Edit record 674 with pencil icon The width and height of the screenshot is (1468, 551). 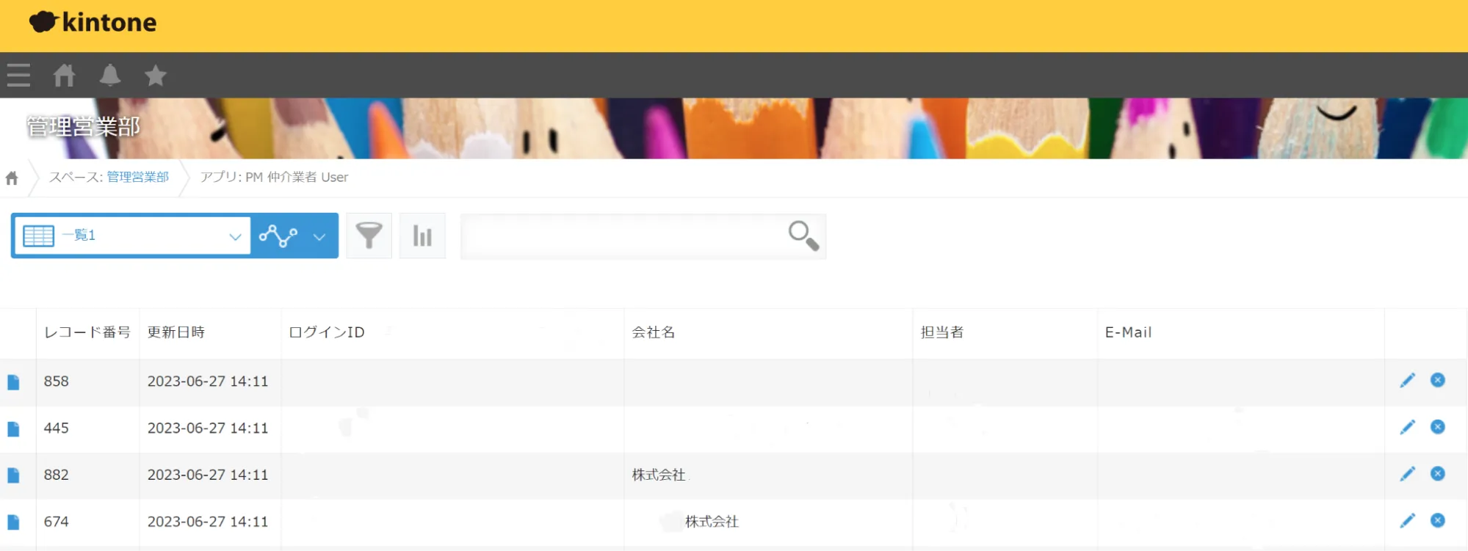pyautogui.click(x=1407, y=521)
